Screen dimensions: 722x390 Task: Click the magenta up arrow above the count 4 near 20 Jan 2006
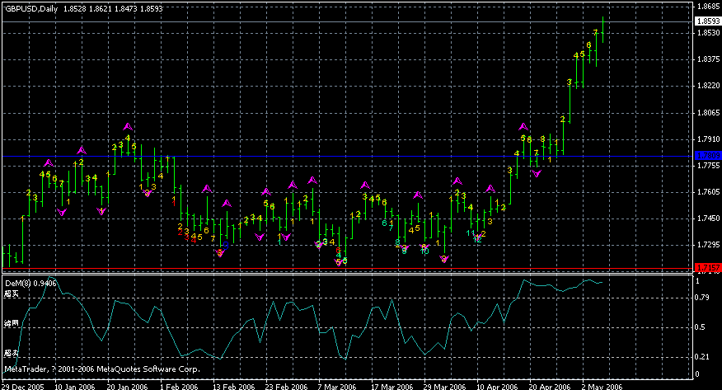click(x=128, y=127)
